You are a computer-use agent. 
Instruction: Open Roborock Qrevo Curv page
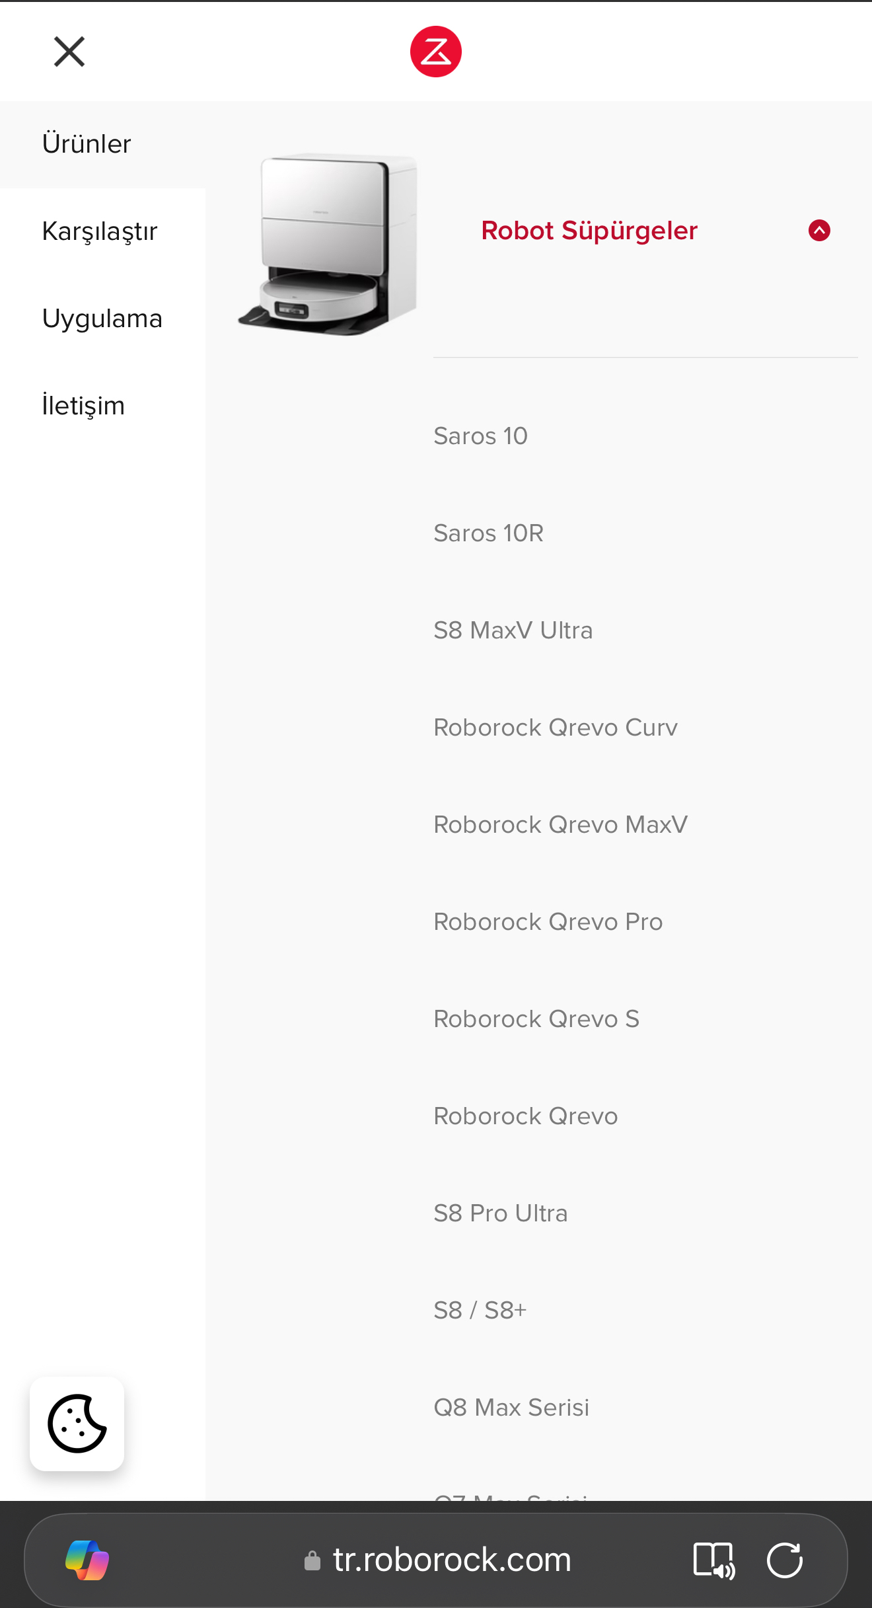tap(556, 728)
